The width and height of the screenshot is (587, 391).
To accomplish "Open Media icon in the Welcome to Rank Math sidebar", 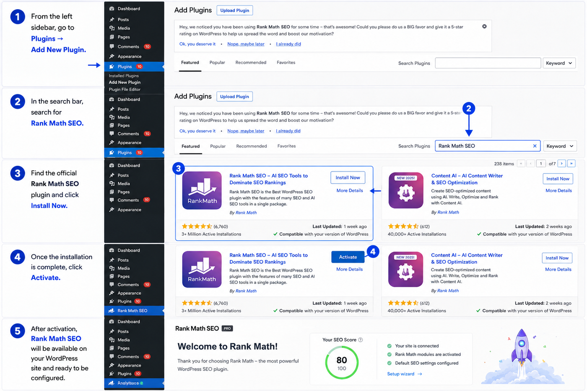I will (112, 340).
